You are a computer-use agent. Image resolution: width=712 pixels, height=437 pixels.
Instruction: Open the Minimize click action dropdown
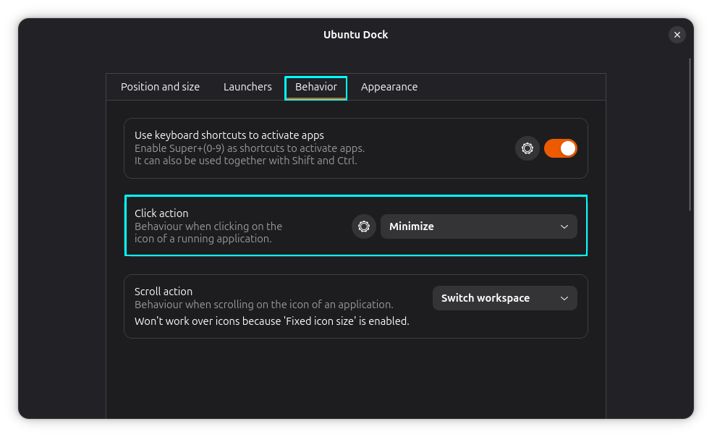tap(478, 226)
